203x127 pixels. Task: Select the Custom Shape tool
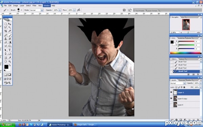pos(9,54)
